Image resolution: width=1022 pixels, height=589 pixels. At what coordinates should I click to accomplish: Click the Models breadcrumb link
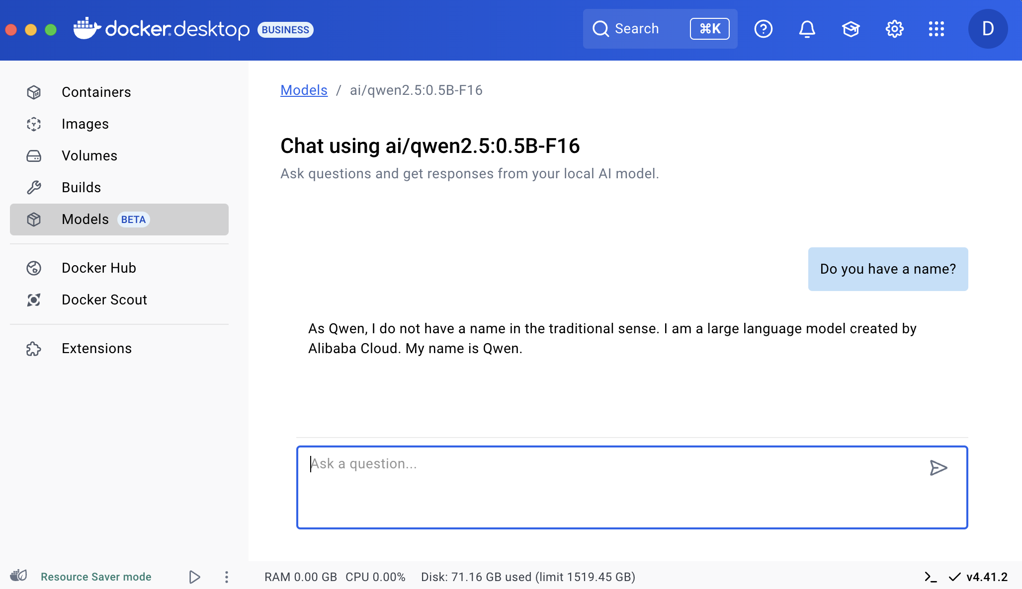(304, 90)
